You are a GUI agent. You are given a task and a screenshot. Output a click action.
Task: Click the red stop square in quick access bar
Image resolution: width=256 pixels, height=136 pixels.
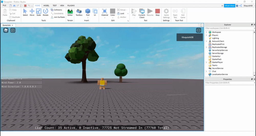[x=25, y=6]
